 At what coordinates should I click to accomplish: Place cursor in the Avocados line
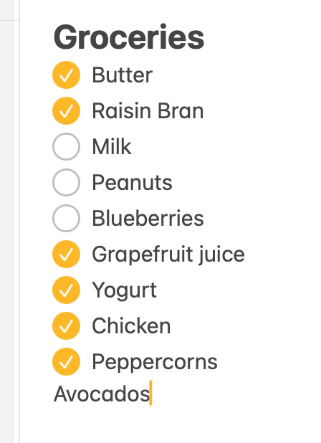[102, 394]
